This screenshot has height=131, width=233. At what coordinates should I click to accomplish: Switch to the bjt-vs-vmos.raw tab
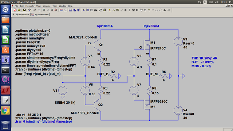point(40,15)
